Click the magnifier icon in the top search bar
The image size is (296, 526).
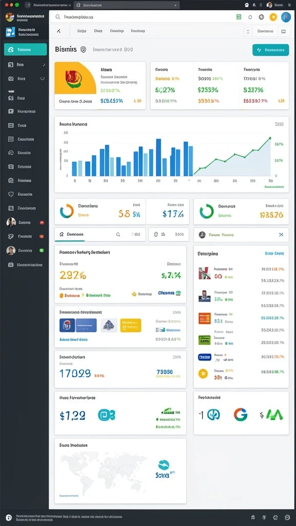click(x=58, y=17)
